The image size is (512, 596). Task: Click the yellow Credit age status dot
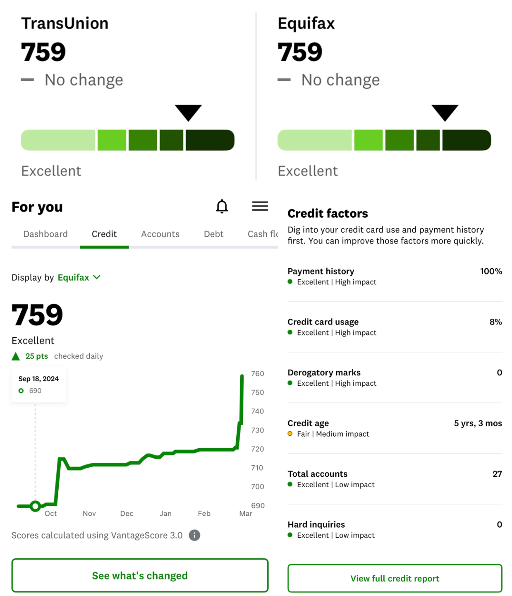point(290,434)
